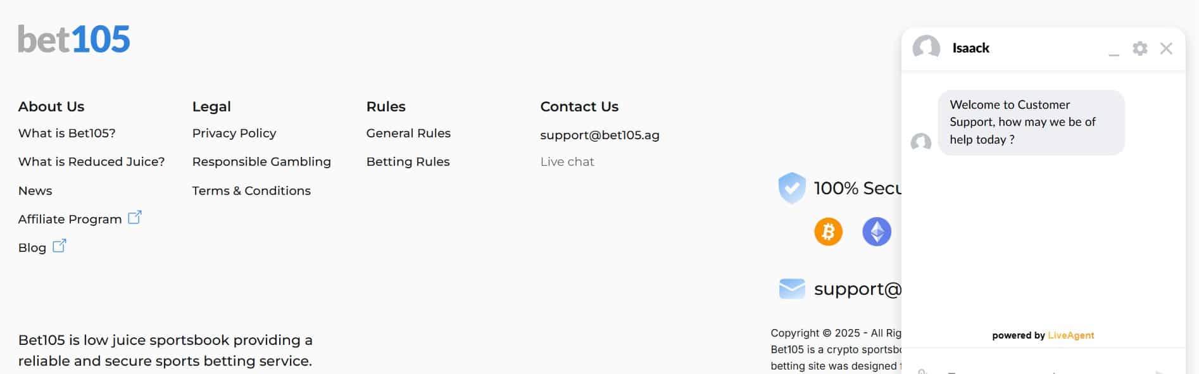The width and height of the screenshot is (1199, 374).
Task: Click the bet105 logo
Action: tap(74, 39)
